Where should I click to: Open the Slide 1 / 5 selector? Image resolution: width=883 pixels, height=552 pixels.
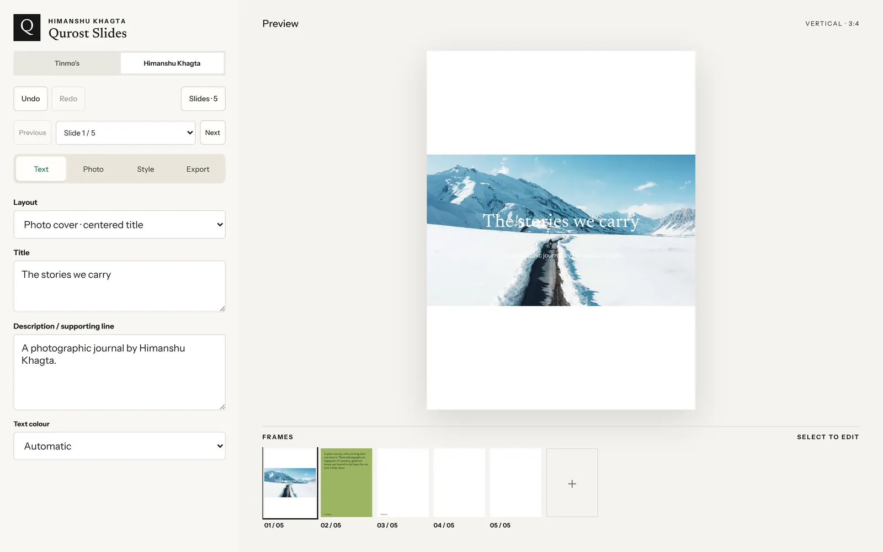tap(126, 133)
